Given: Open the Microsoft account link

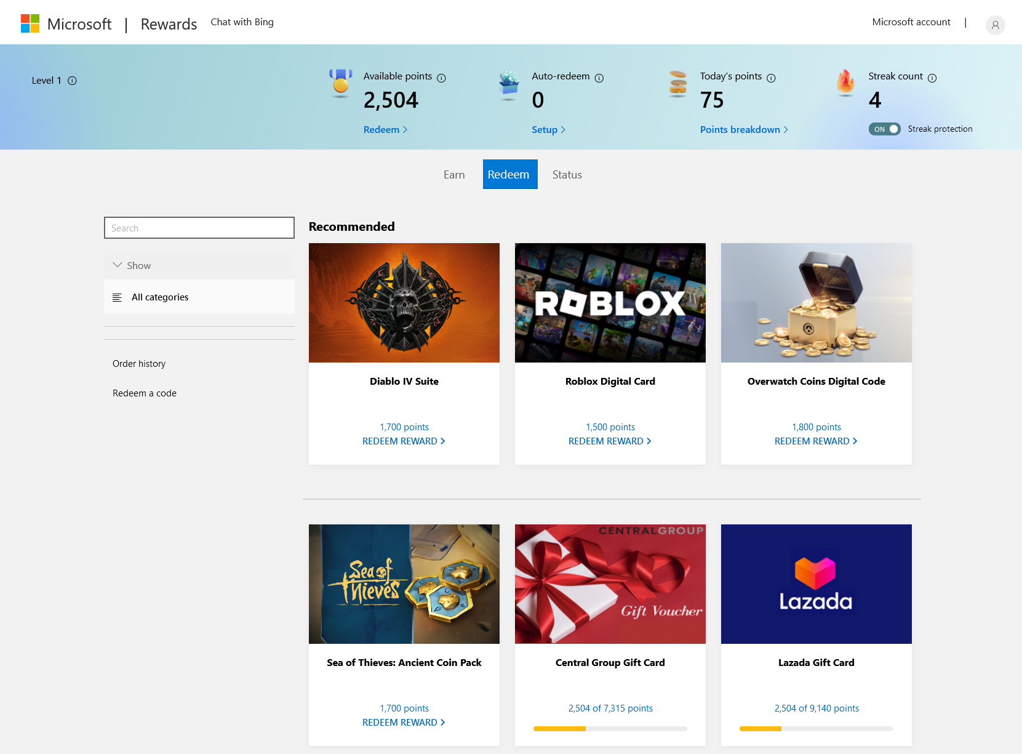Looking at the screenshot, I should 911,22.
